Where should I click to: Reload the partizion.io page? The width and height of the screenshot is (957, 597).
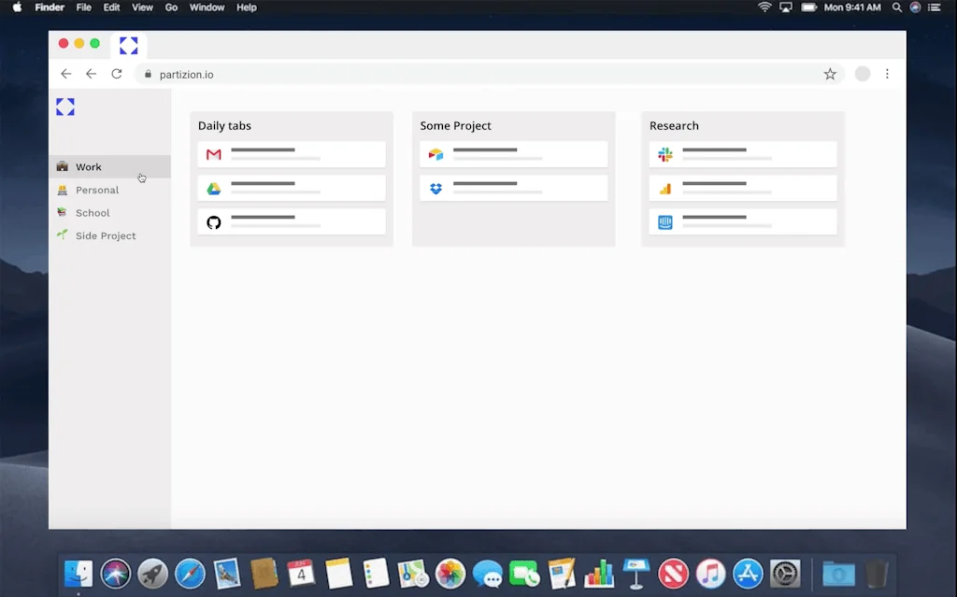(x=116, y=73)
